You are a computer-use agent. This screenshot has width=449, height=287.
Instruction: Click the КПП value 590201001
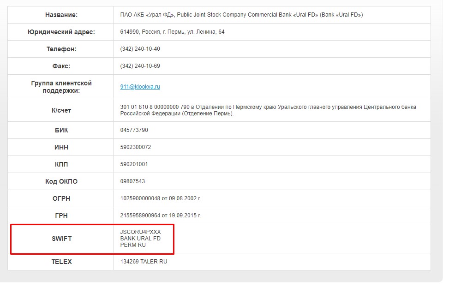[x=134, y=164]
